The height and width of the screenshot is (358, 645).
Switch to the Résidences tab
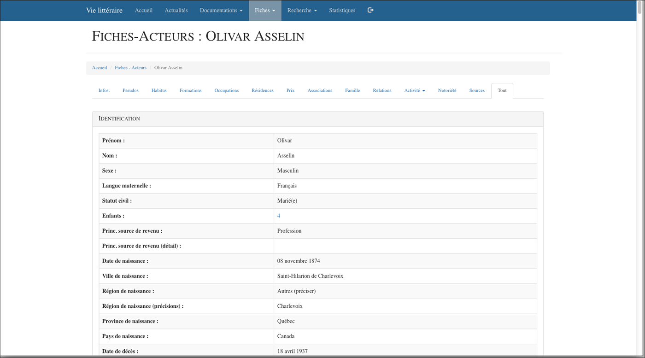(262, 90)
